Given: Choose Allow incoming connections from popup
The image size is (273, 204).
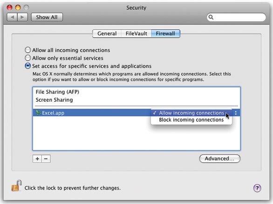Looking at the screenshot, I should click(191, 113).
